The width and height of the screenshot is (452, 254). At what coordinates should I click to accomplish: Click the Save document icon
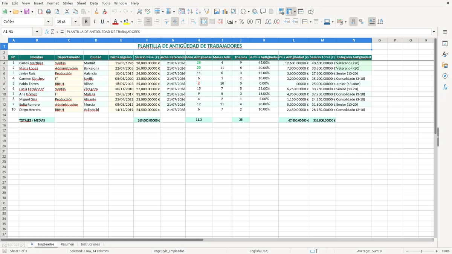(26, 12)
